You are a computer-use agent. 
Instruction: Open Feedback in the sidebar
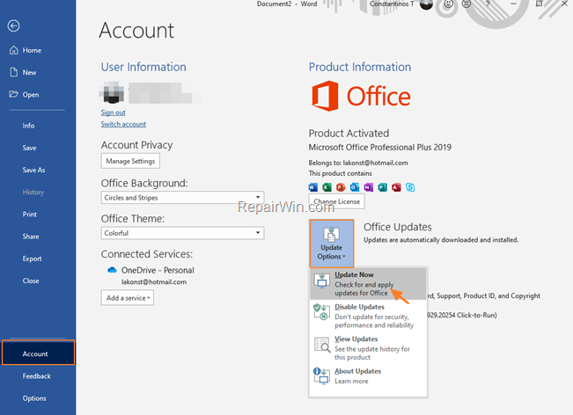coord(37,376)
